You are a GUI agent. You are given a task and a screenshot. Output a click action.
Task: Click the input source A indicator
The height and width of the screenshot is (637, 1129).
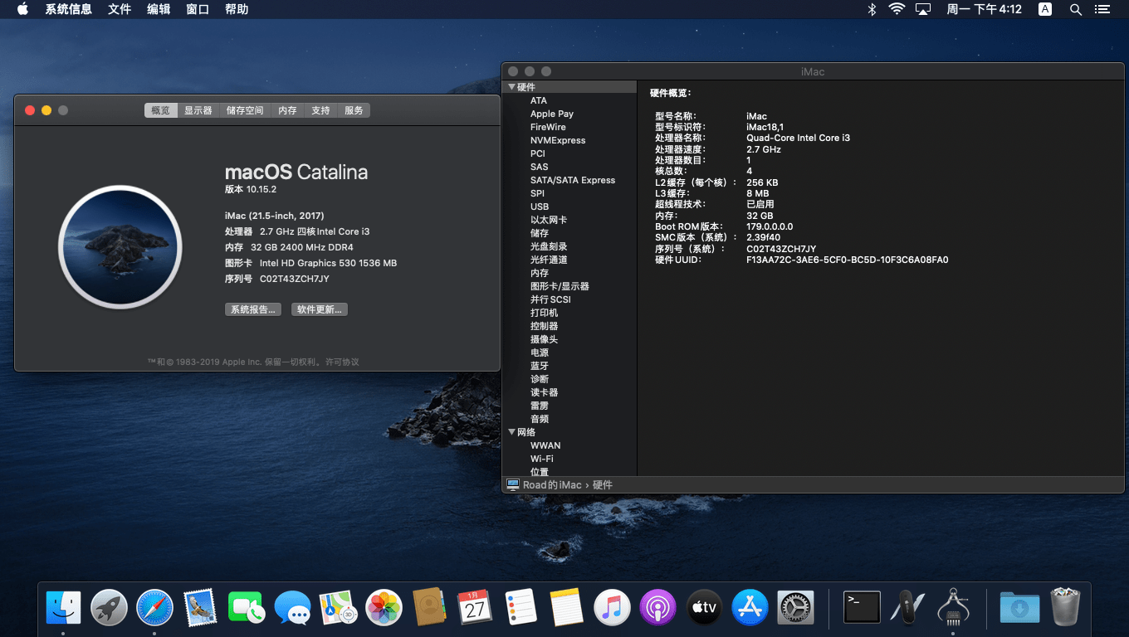coord(1045,9)
